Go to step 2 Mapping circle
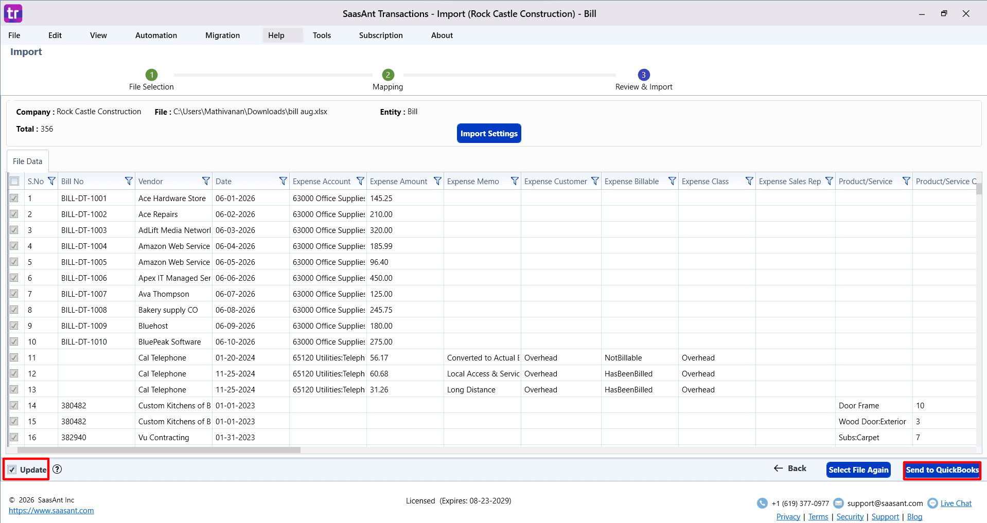This screenshot has height=523, width=987. (388, 75)
